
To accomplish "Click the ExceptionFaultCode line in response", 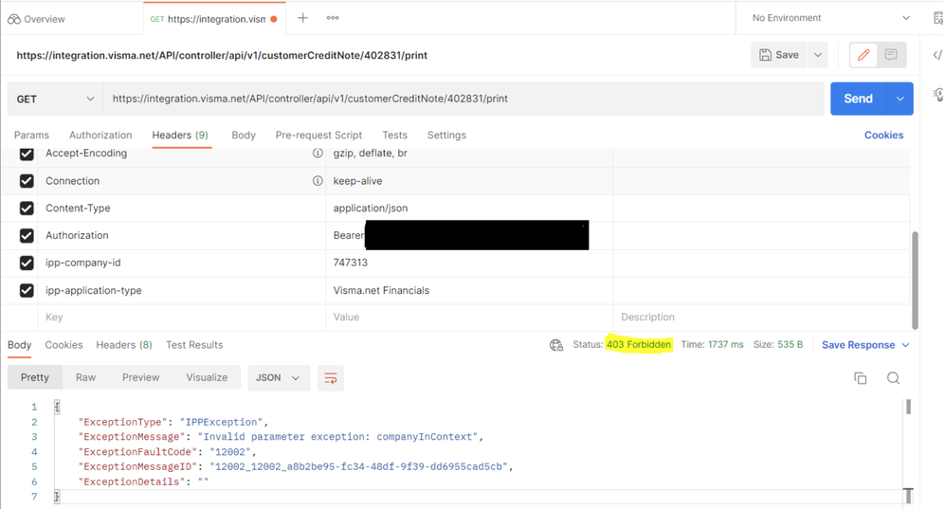I will (169, 452).
